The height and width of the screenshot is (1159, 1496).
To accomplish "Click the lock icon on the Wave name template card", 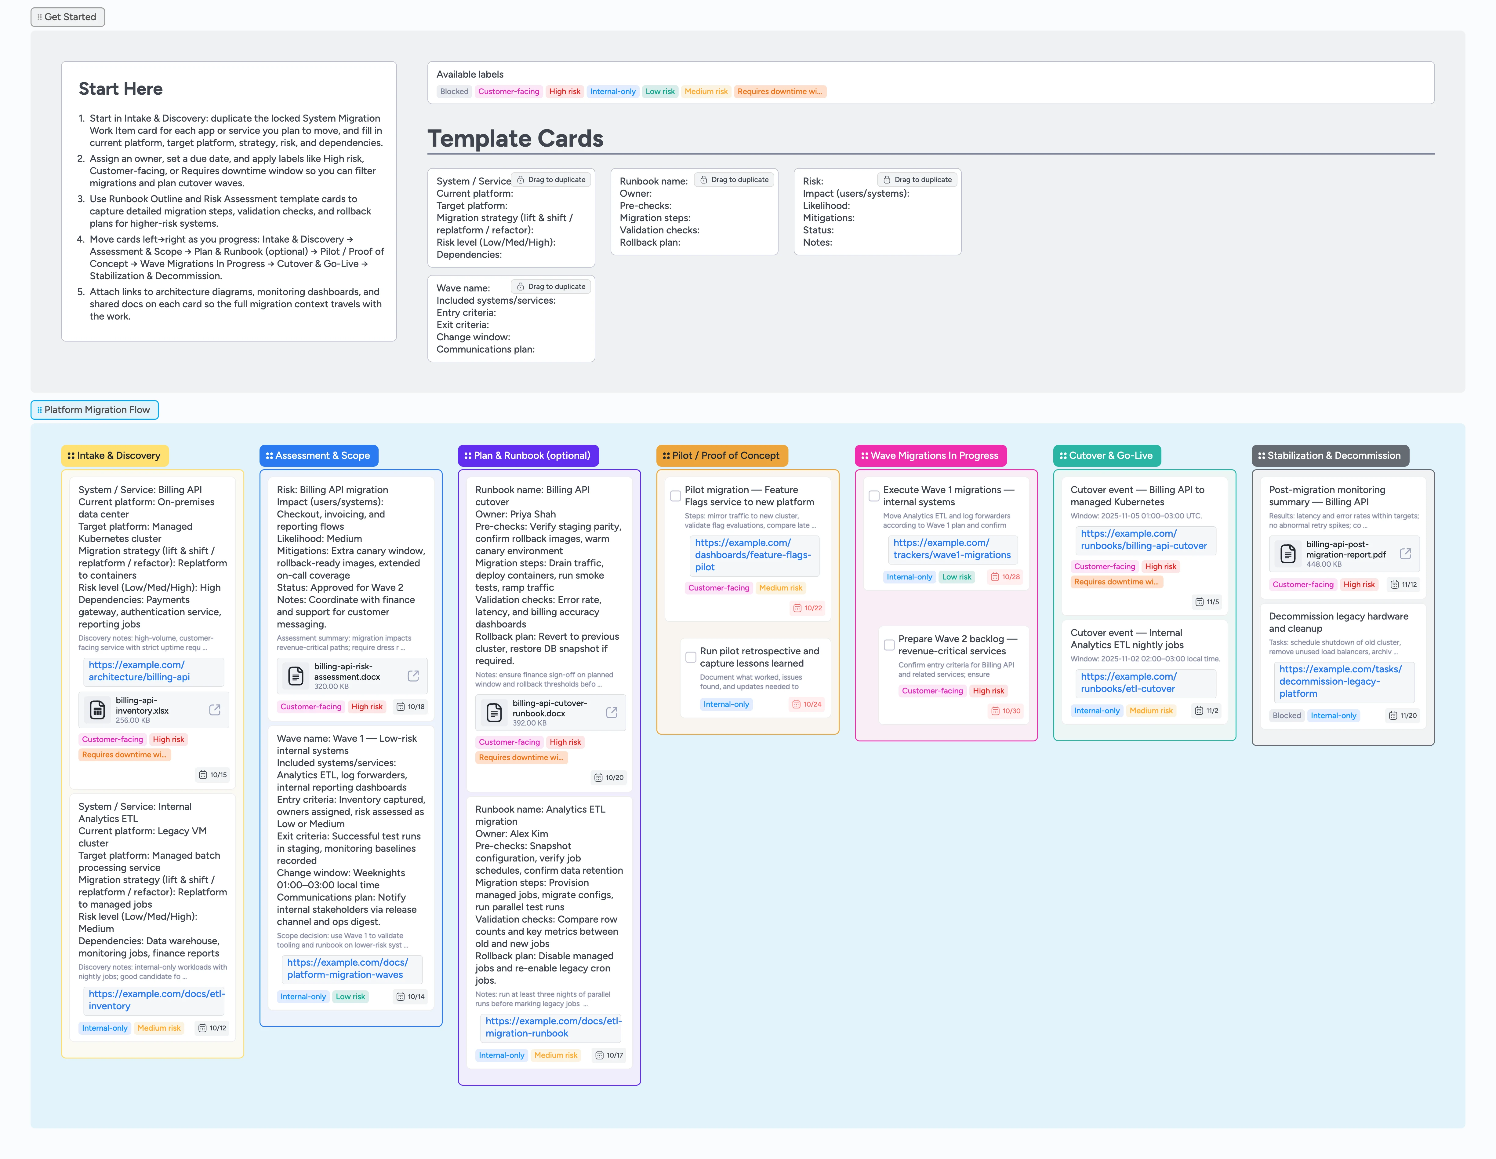I will pyautogui.click(x=521, y=287).
